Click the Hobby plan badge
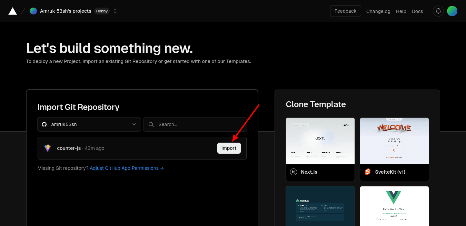466x226 pixels. click(102, 11)
